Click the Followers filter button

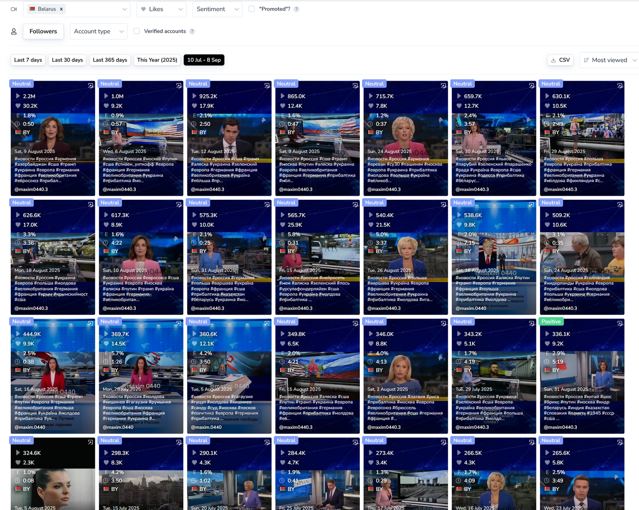[x=43, y=32]
